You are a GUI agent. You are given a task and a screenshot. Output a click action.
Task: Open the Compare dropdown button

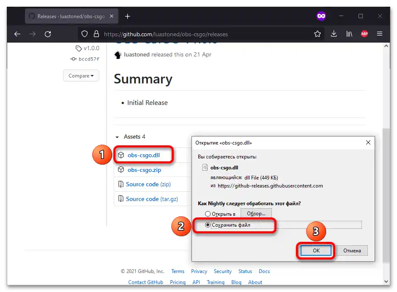click(x=81, y=76)
